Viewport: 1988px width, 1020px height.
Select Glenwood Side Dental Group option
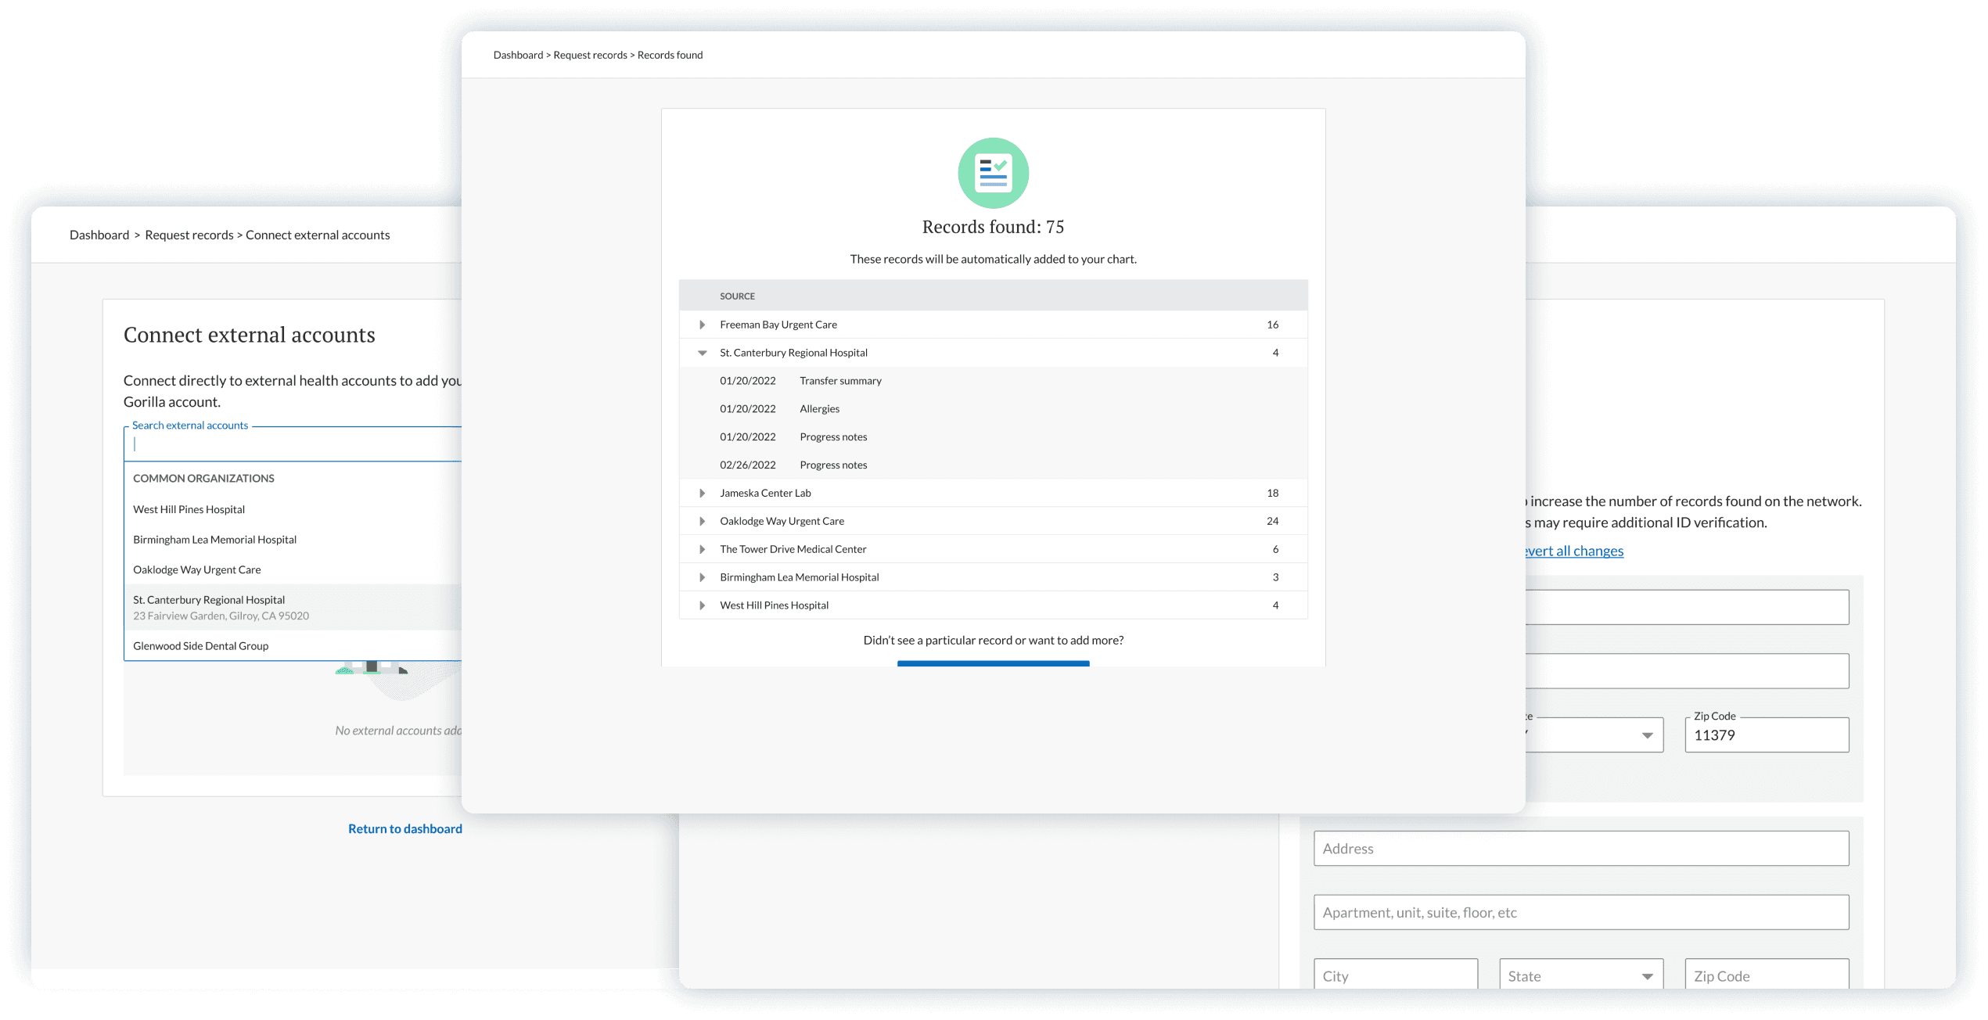[x=201, y=646]
